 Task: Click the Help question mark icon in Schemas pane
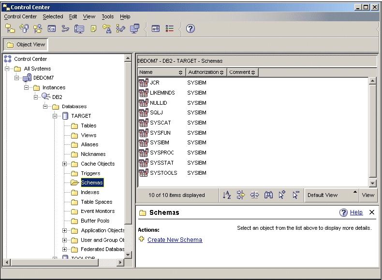click(x=343, y=212)
